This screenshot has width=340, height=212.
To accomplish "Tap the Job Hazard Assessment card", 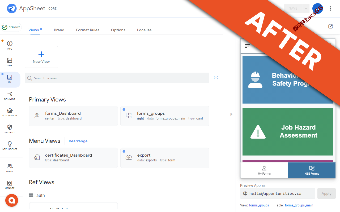I will pos(288,131).
